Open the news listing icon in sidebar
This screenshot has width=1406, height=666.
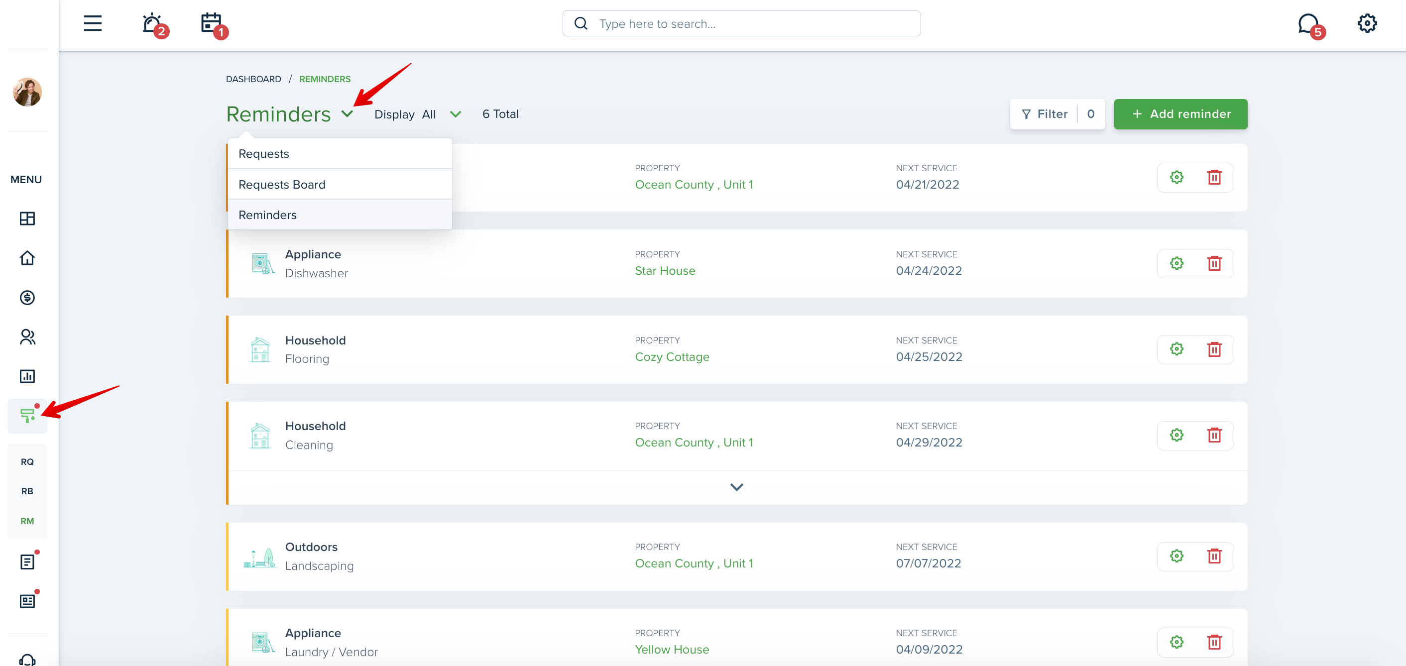[x=27, y=601]
